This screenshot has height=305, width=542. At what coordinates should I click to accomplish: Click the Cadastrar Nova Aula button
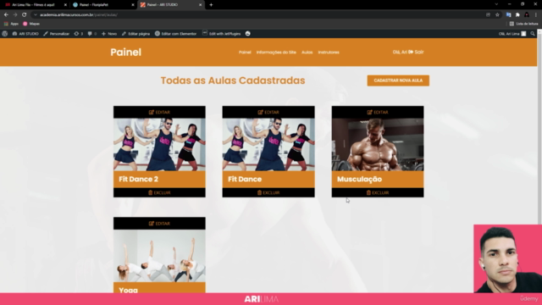pyautogui.click(x=398, y=80)
